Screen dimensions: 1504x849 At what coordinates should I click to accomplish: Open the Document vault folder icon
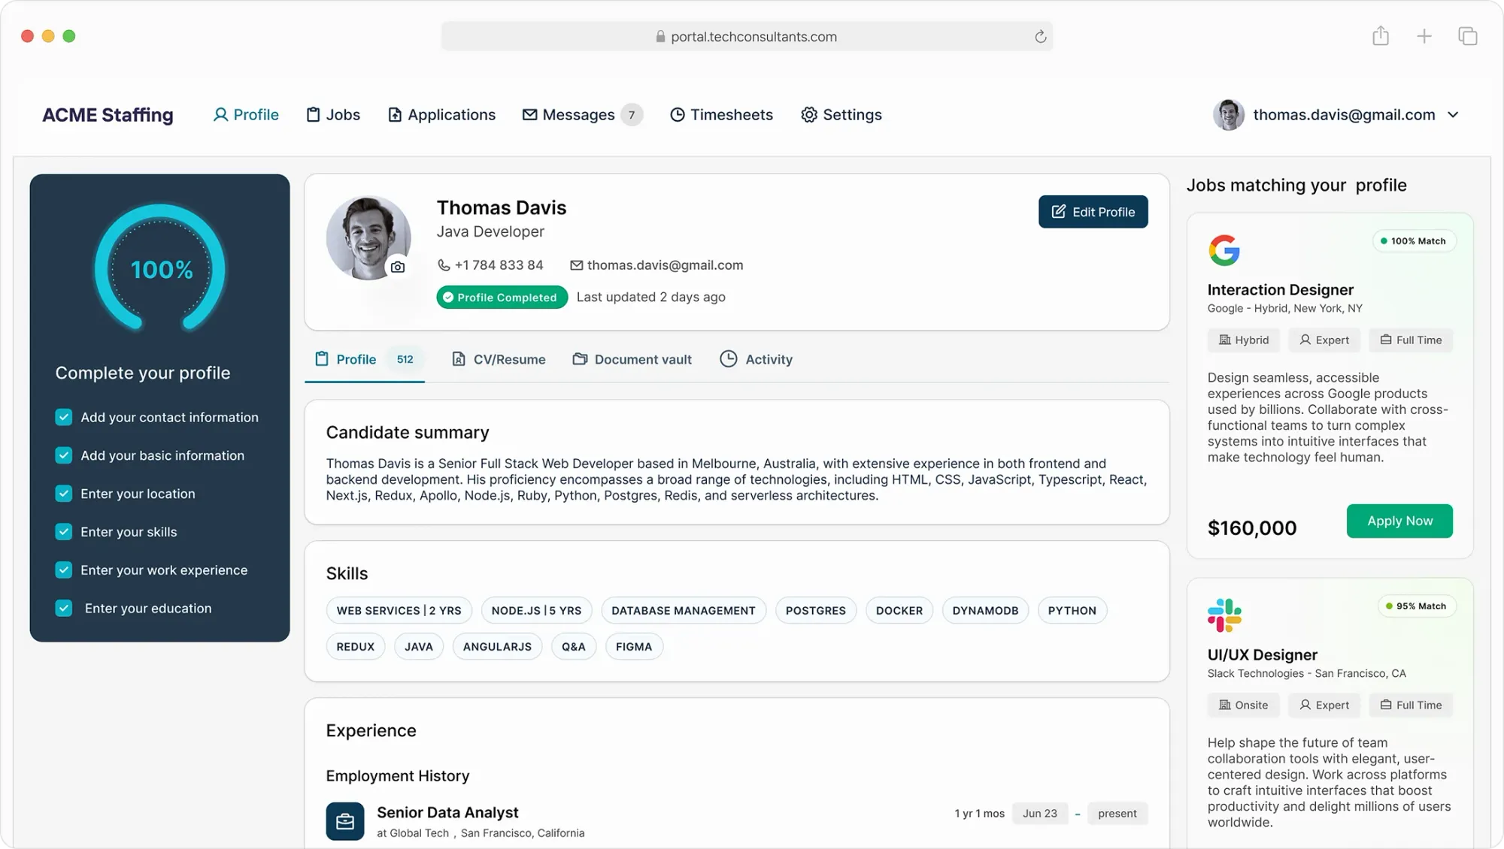[579, 359]
